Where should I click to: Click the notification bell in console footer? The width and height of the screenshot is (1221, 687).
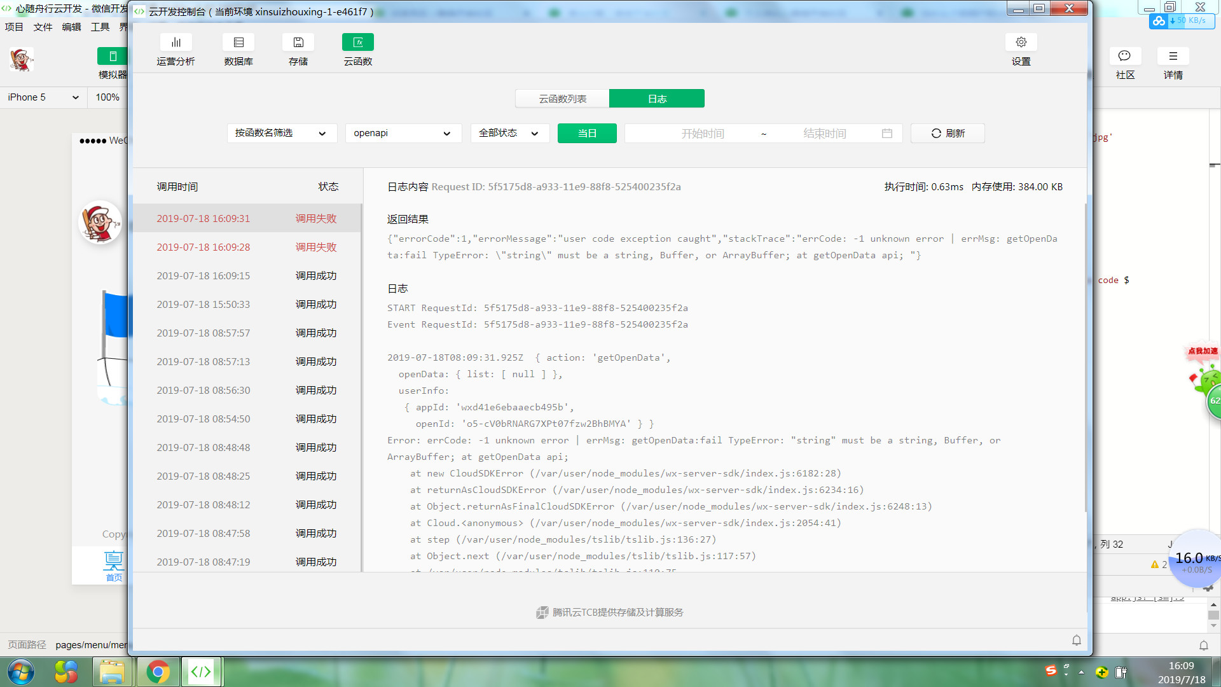click(1076, 641)
